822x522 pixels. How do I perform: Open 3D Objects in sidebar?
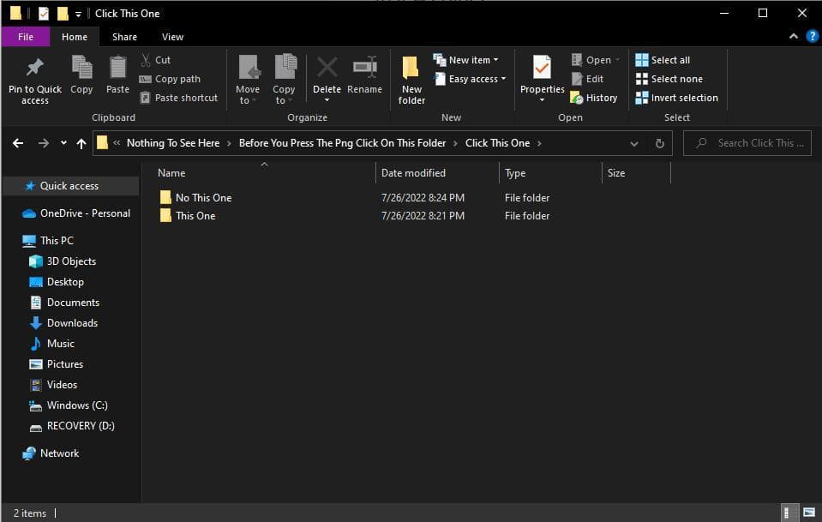(63, 261)
